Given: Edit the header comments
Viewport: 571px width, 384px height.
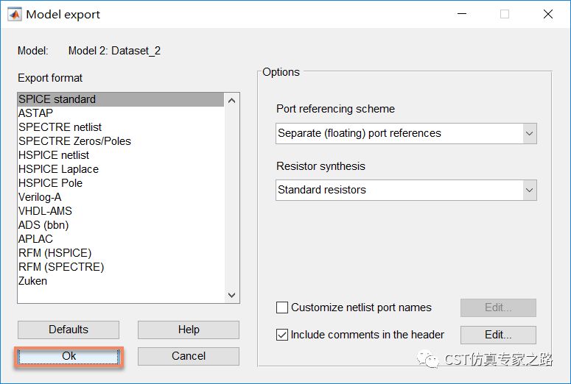Looking at the screenshot, I should [498, 335].
